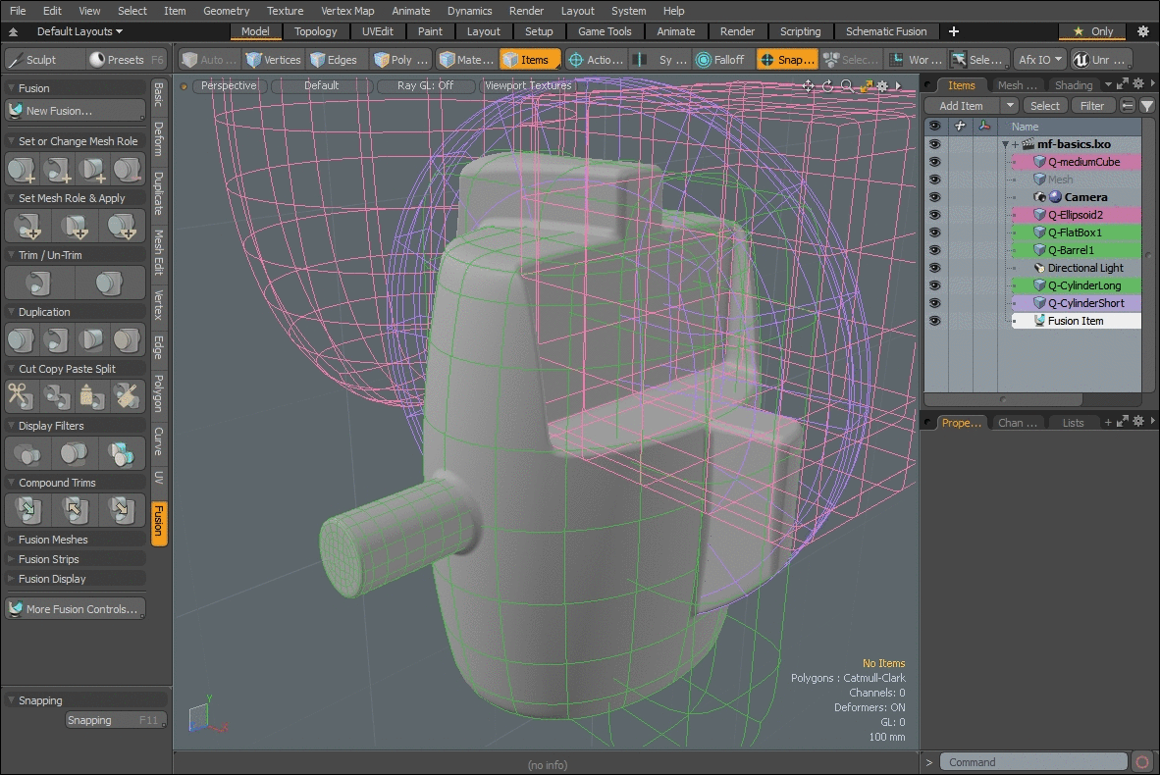Switch to Vertices selection mode
The height and width of the screenshot is (775, 1160).
[x=273, y=60]
